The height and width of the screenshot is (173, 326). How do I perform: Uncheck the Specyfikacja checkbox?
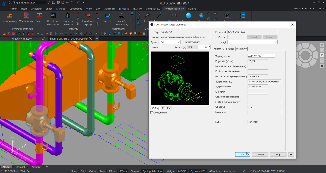pos(152,113)
